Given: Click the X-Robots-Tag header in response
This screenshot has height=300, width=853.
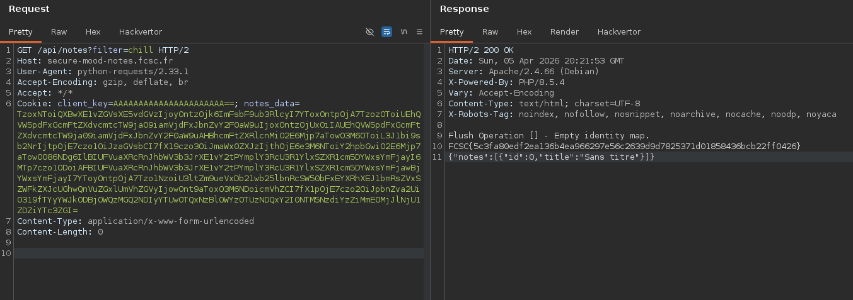Looking at the screenshot, I should click(x=642, y=114).
